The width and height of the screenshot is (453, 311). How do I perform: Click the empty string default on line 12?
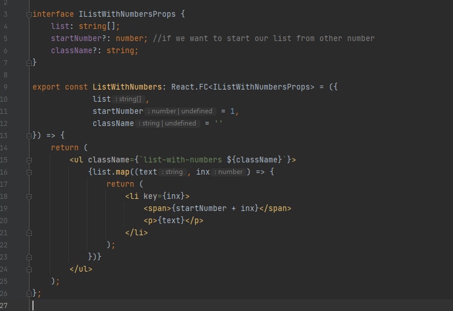pyautogui.click(x=219, y=123)
